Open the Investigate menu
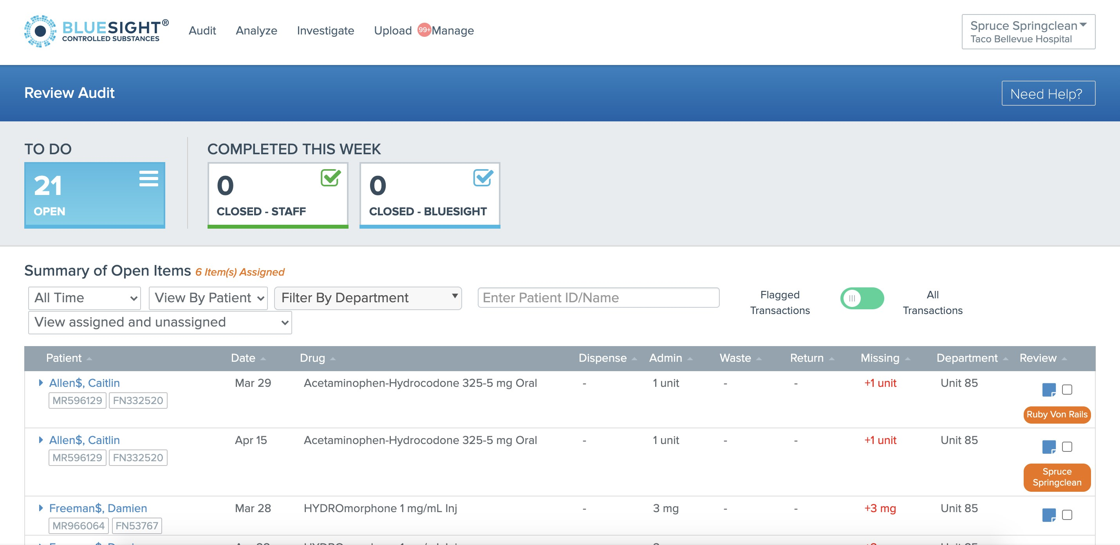 click(x=325, y=31)
